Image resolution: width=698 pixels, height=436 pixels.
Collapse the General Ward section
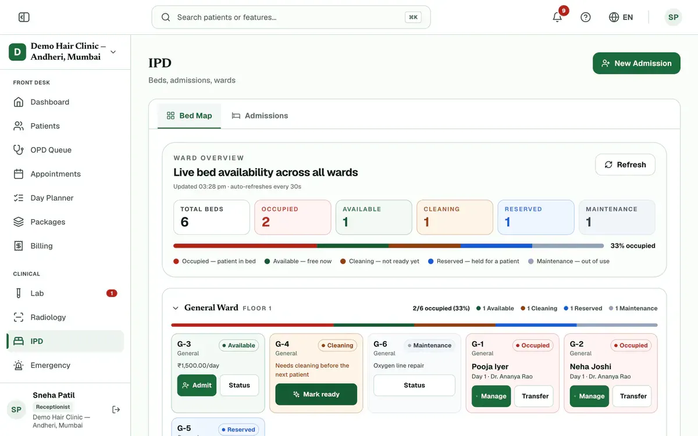click(x=176, y=308)
